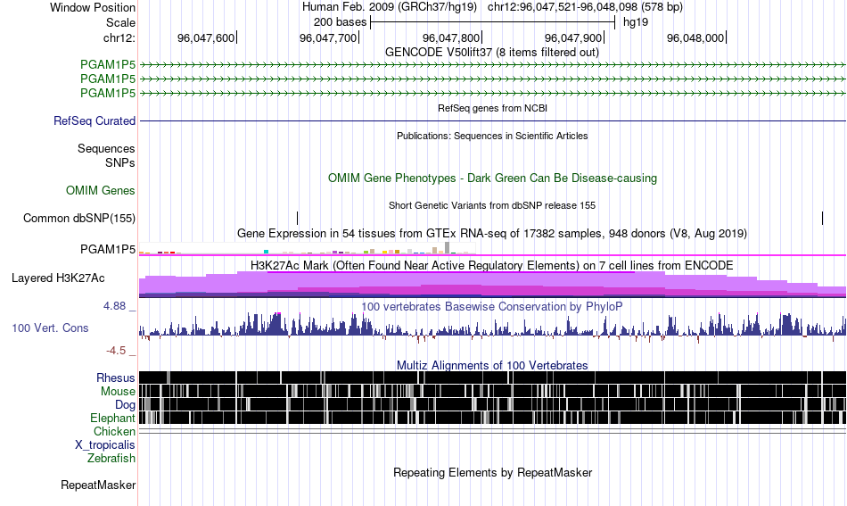Click the OMIM Genes track label
Screen dimensions: 847x506
tap(100, 190)
